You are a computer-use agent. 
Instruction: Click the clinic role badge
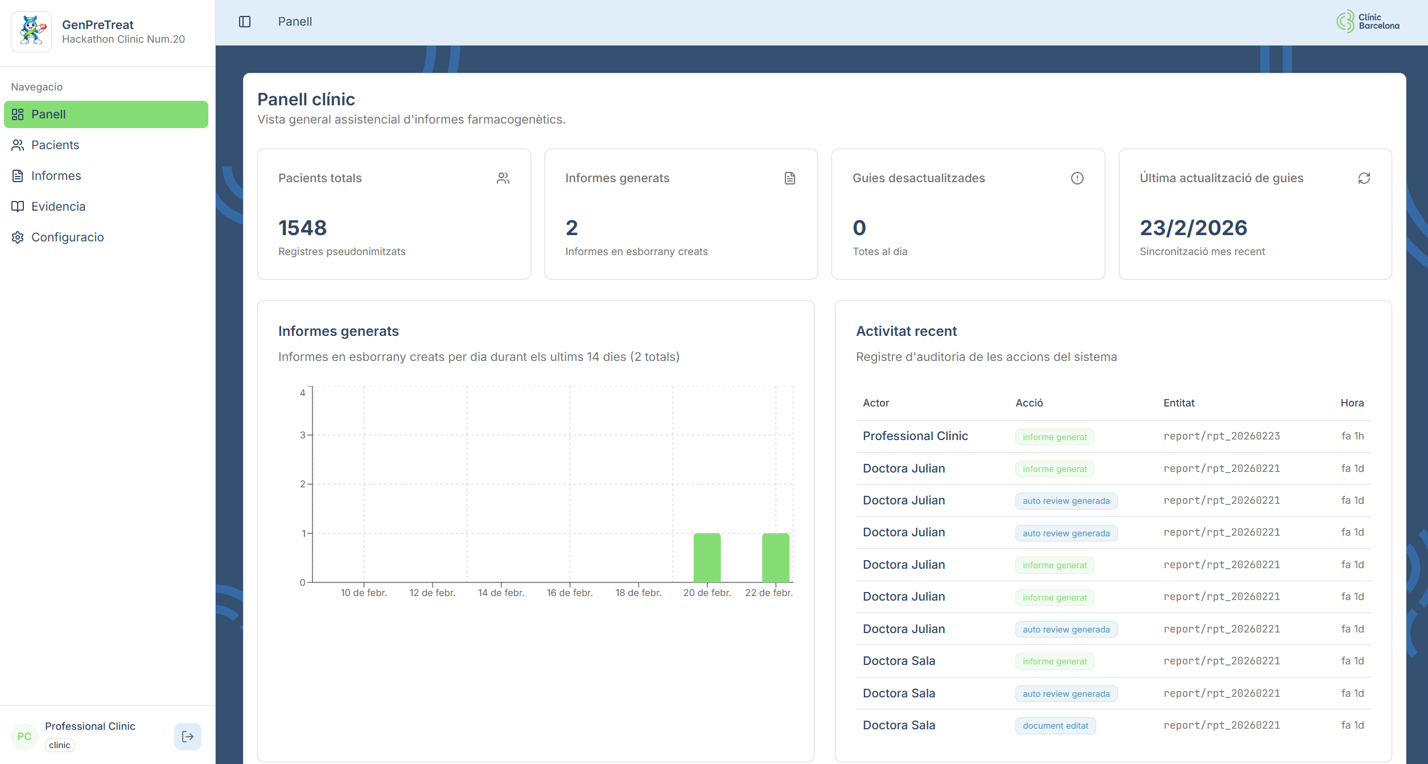coord(60,745)
